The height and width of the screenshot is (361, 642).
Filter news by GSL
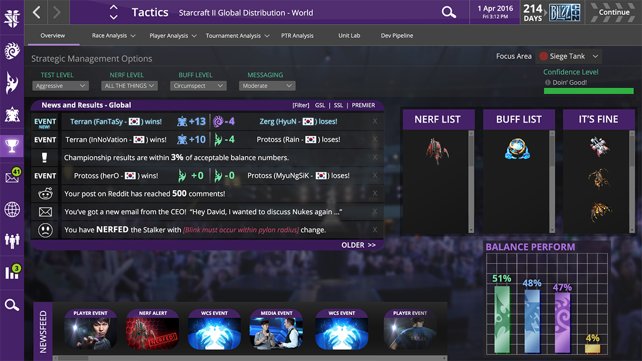(x=320, y=105)
